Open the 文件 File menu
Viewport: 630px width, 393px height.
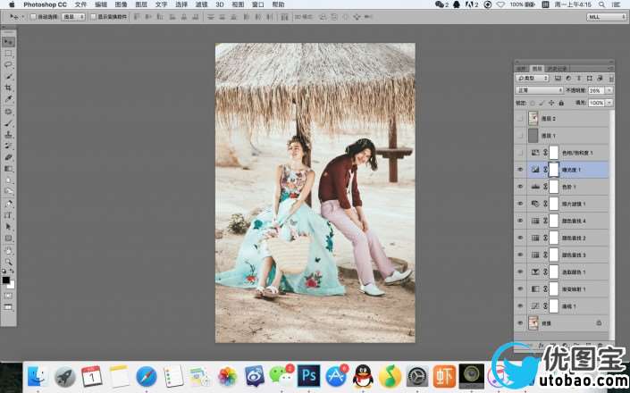(x=80, y=4)
